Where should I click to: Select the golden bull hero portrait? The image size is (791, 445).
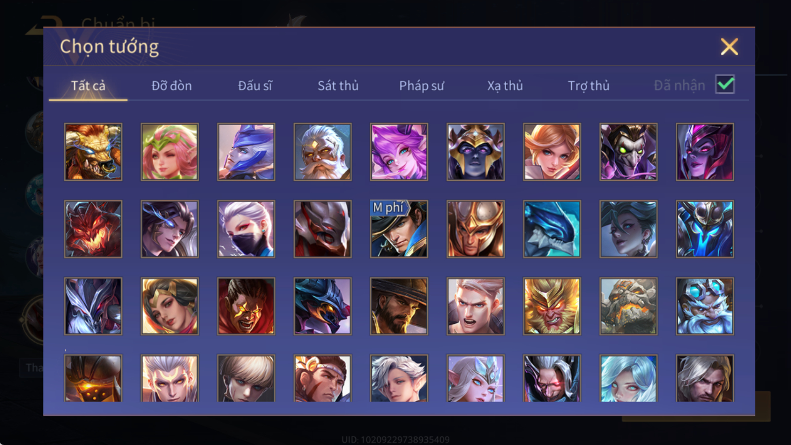tap(93, 152)
